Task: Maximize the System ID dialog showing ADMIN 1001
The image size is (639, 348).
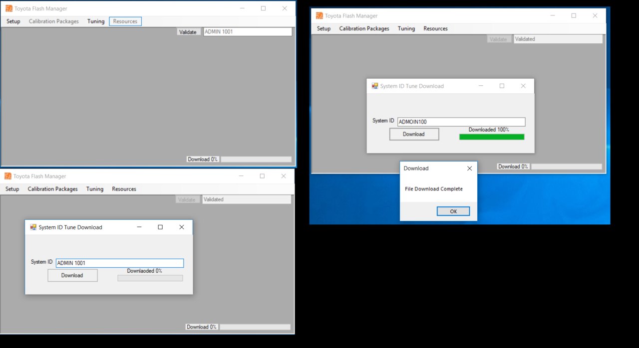Action: tap(160, 227)
